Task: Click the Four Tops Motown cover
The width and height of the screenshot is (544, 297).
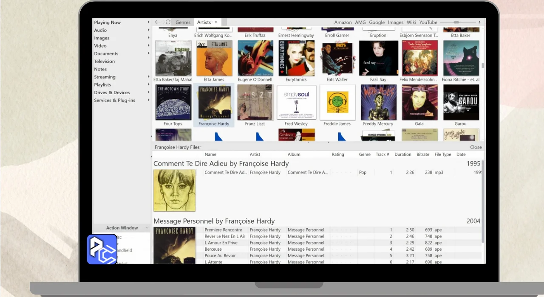Action: (173, 102)
